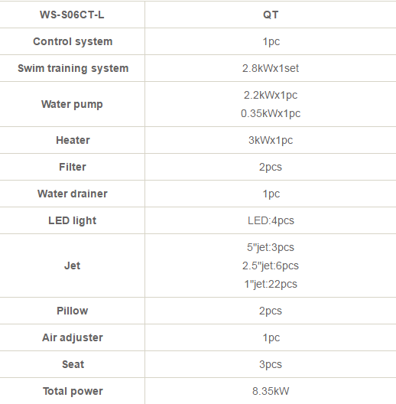Click the LED:4pcs value
This screenshot has height=404, width=396.
(x=271, y=220)
